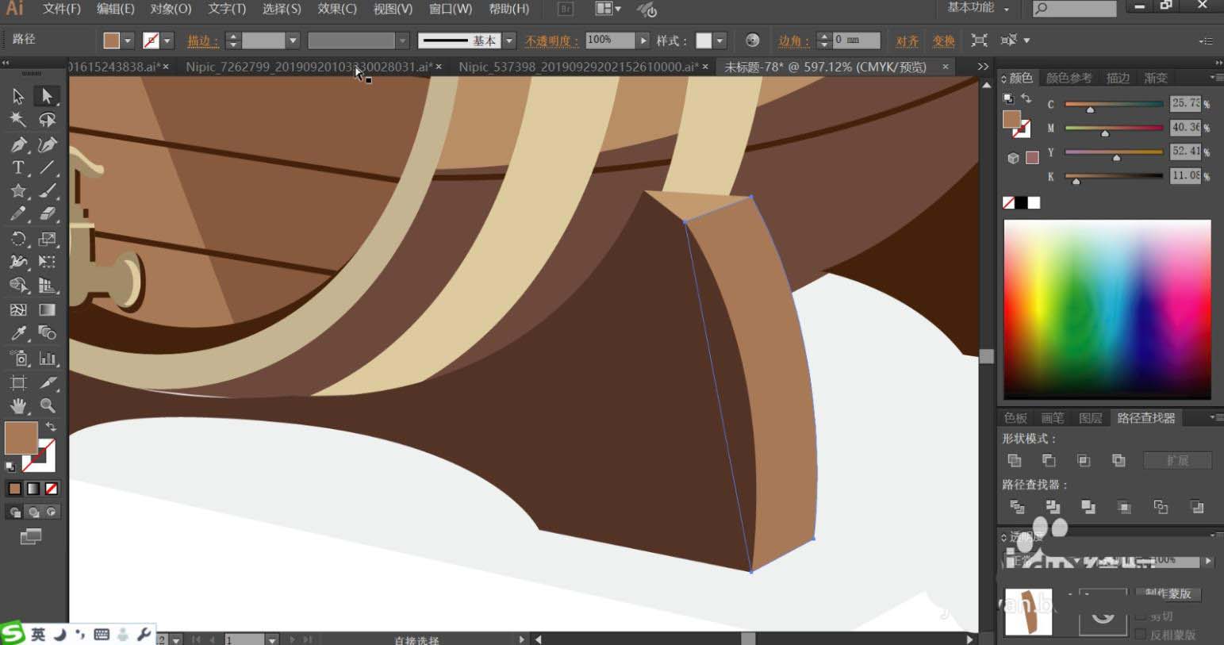
Task: Activate the Type tool
Action: tap(18, 167)
